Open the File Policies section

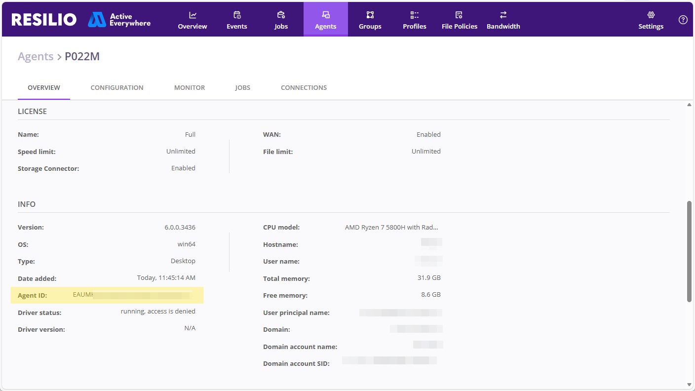pos(460,20)
